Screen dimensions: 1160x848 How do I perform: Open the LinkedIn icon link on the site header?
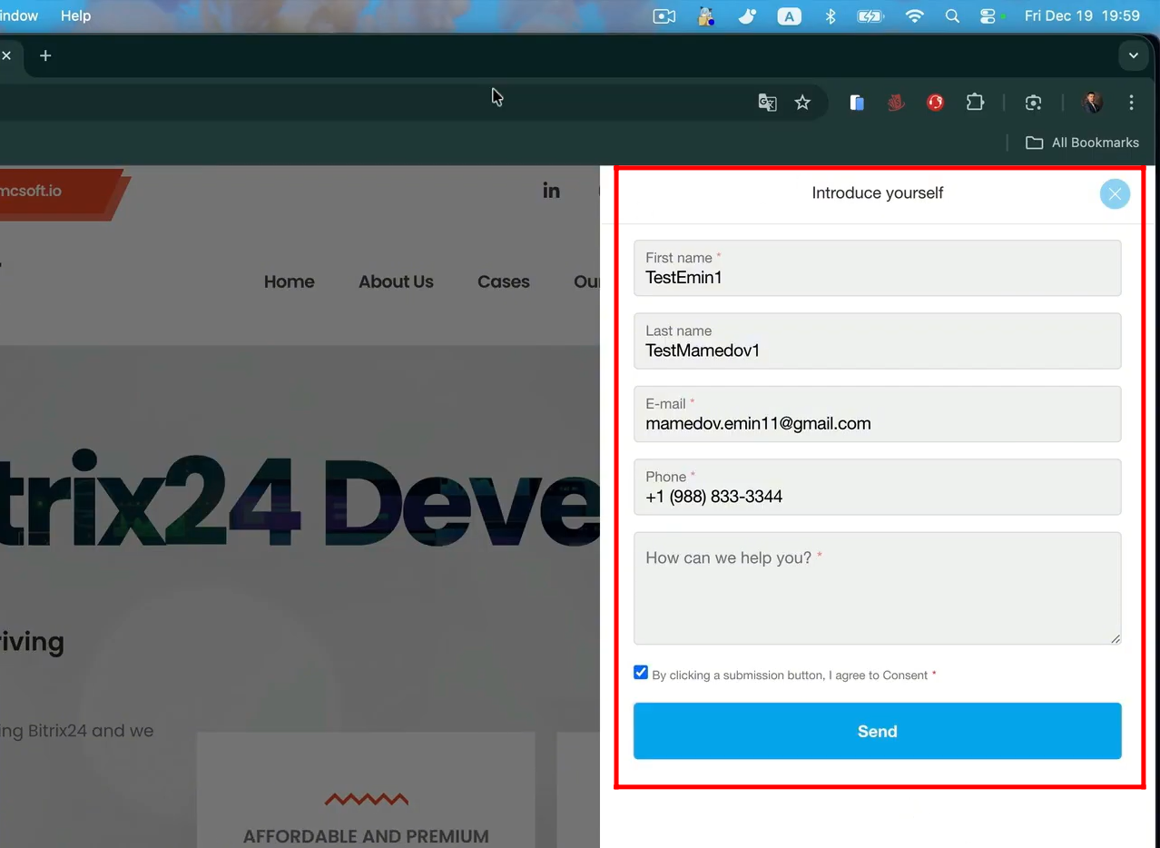[551, 191]
